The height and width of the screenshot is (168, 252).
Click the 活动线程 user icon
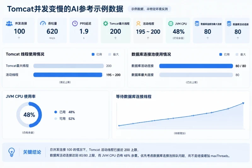click(x=138, y=23)
